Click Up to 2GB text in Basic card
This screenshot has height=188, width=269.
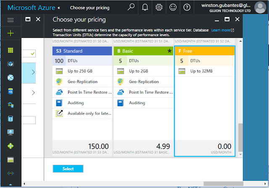pyautogui.click(x=138, y=71)
